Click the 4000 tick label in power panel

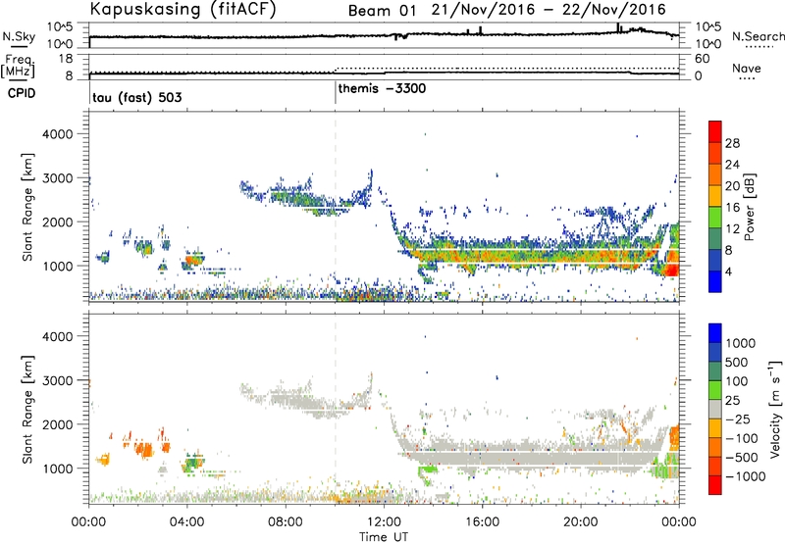(57, 134)
